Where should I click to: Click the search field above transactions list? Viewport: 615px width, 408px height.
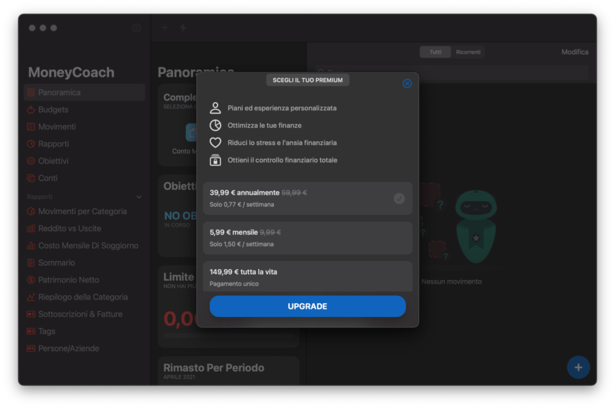point(452,72)
